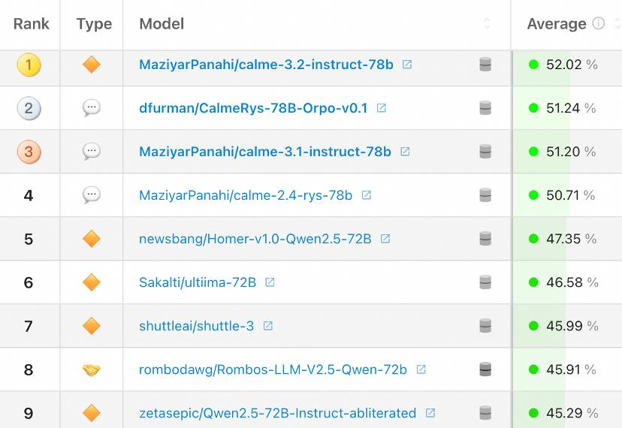Click info icon next to Average header

(598, 23)
